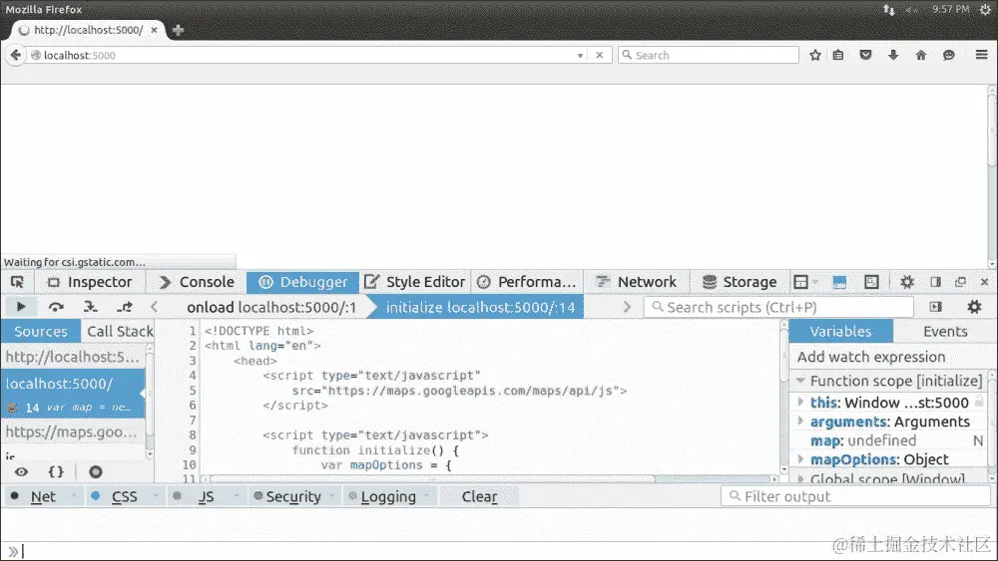Expand the 'this: Window' variable
998x561 pixels.
point(800,403)
